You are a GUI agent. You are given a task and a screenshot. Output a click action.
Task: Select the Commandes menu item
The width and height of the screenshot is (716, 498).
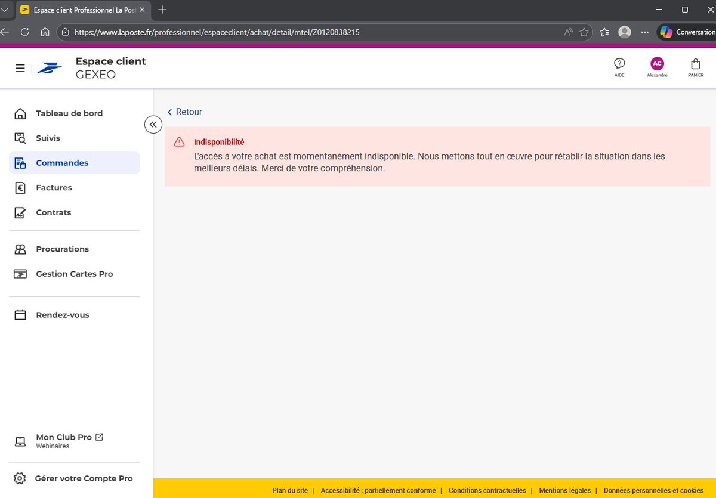[63, 162]
